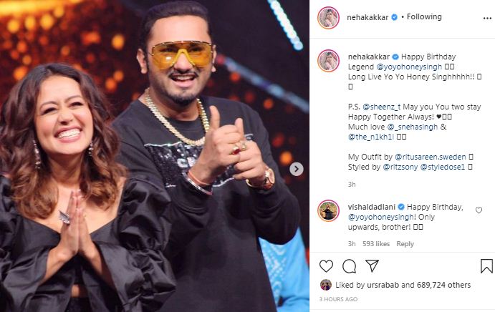Click the nehakakkar avatar beside caption

coord(328,61)
